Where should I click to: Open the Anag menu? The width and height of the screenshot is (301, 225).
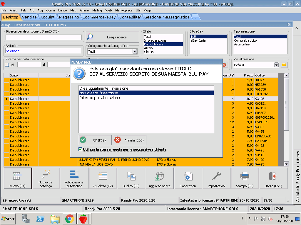click(x=14, y=10)
